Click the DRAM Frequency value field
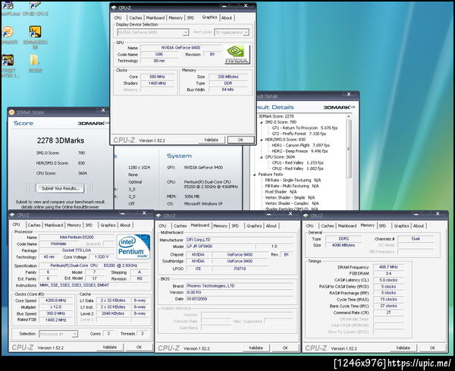 pyautogui.click(x=388, y=267)
